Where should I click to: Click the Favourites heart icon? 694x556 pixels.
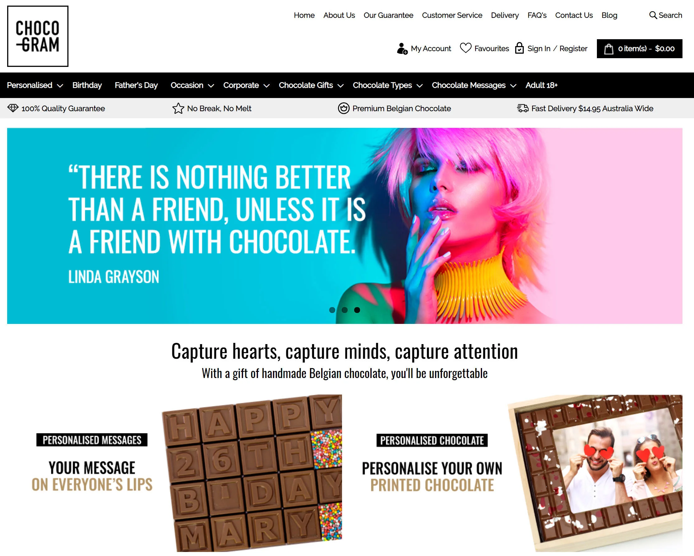(x=466, y=48)
